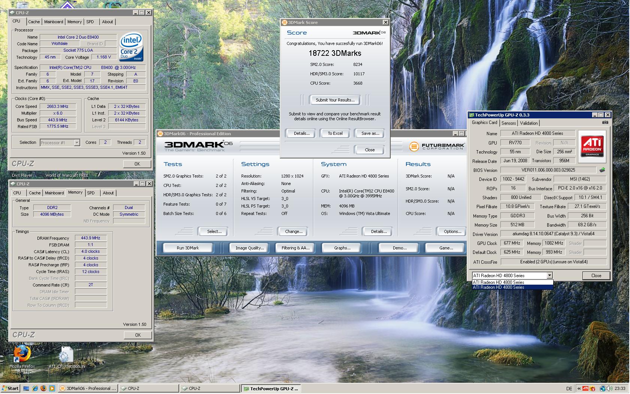
Task: Click the 3DMark06 main window logo
Action: pos(199,146)
